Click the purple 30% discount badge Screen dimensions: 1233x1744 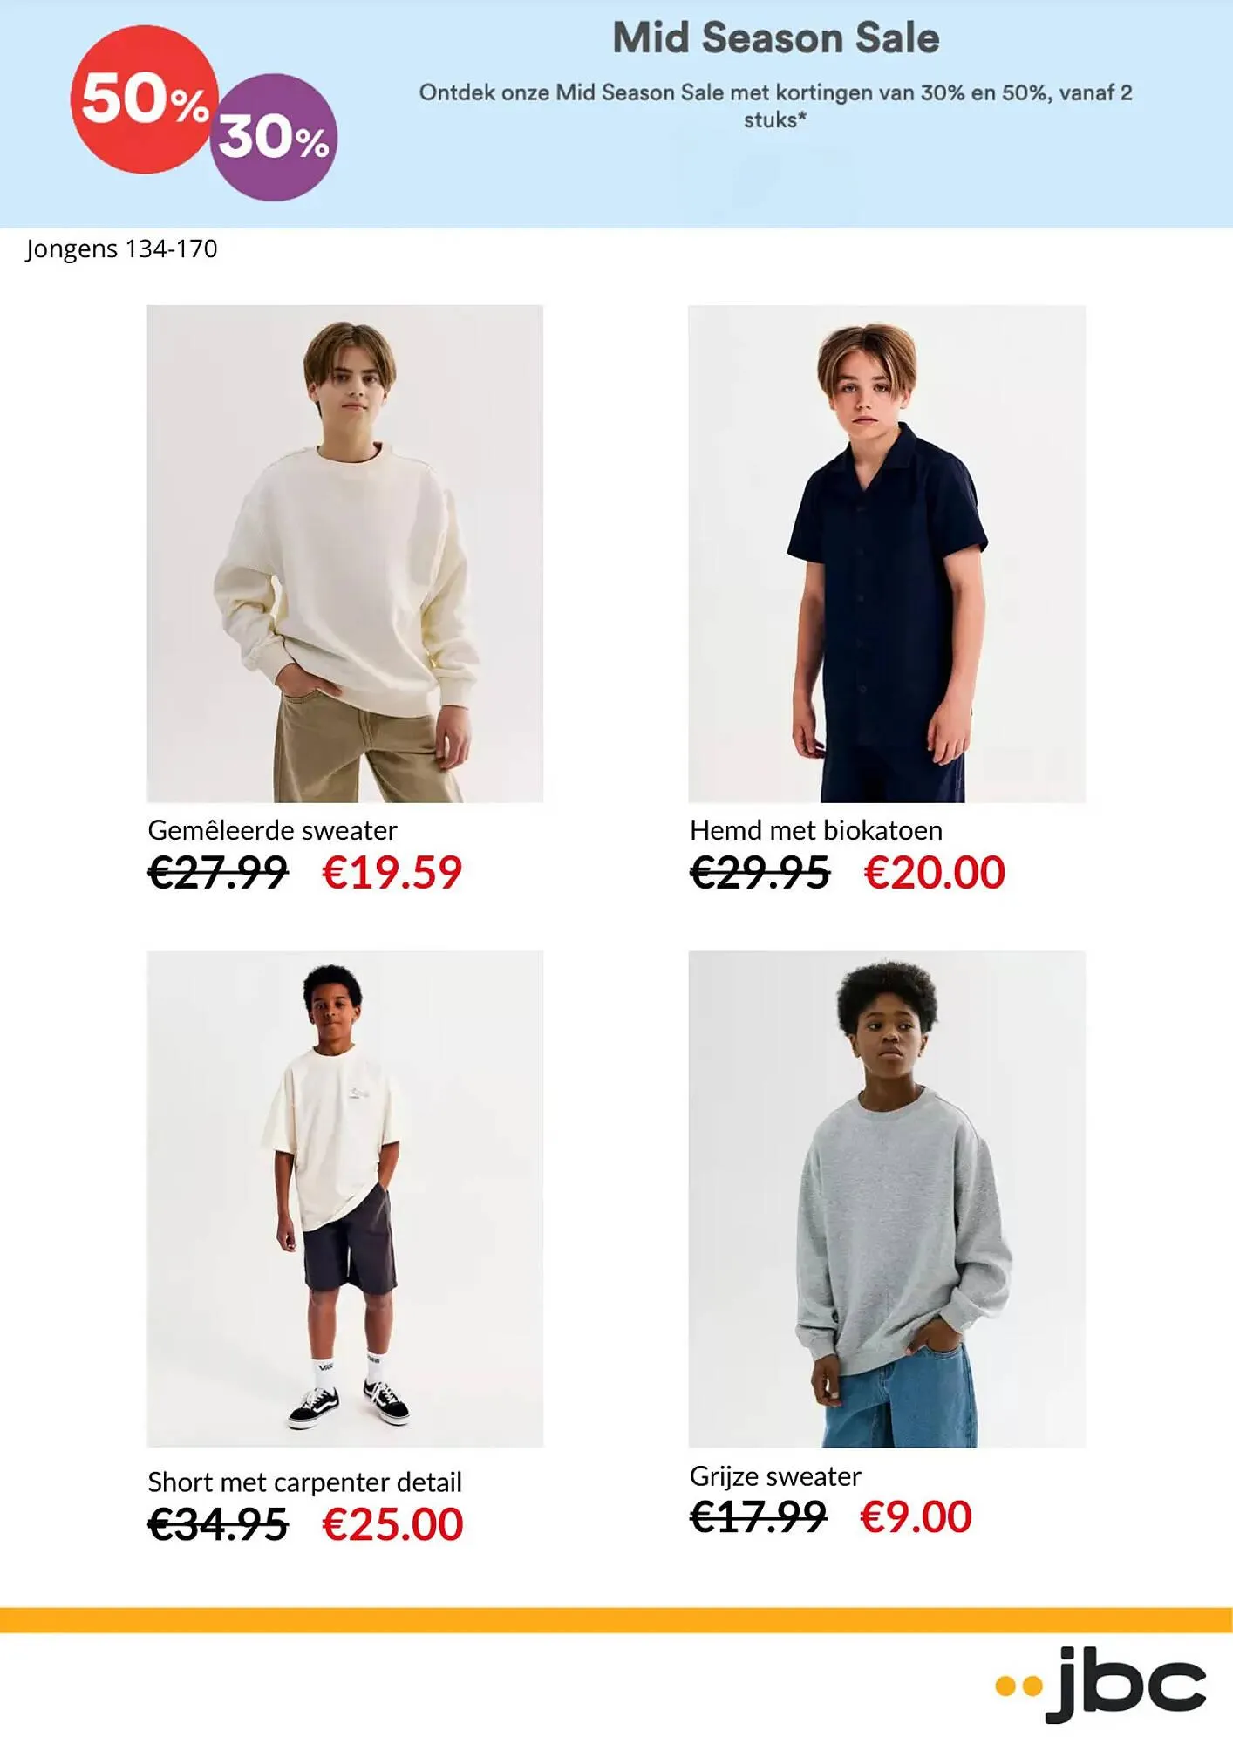coord(273,138)
